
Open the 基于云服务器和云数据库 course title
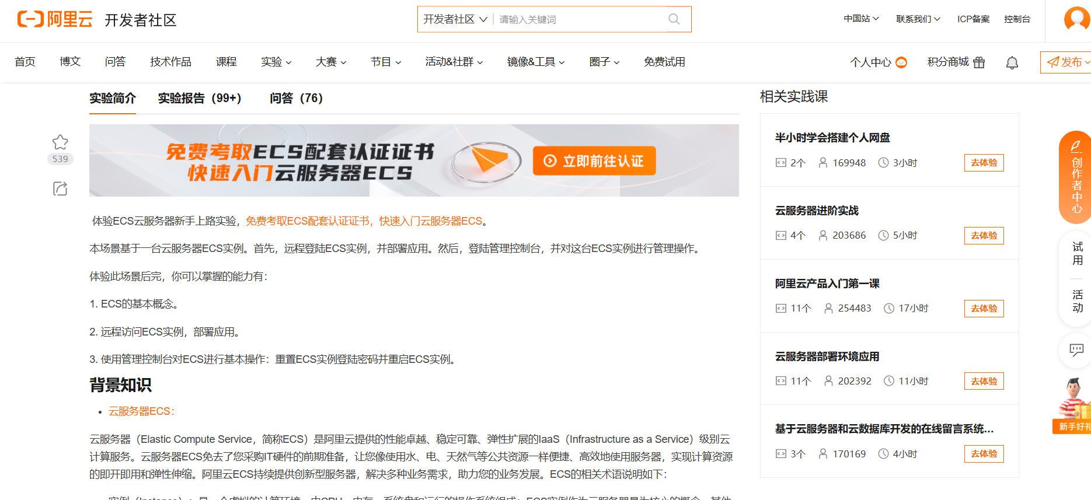tap(884, 429)
